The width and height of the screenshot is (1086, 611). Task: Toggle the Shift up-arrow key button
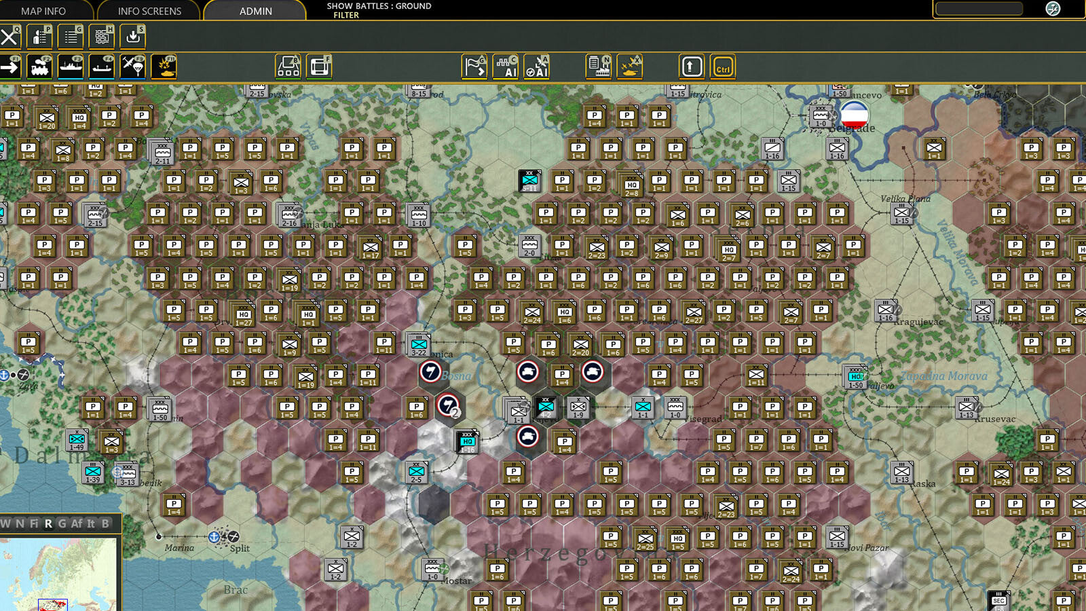(x=691, y=67)
